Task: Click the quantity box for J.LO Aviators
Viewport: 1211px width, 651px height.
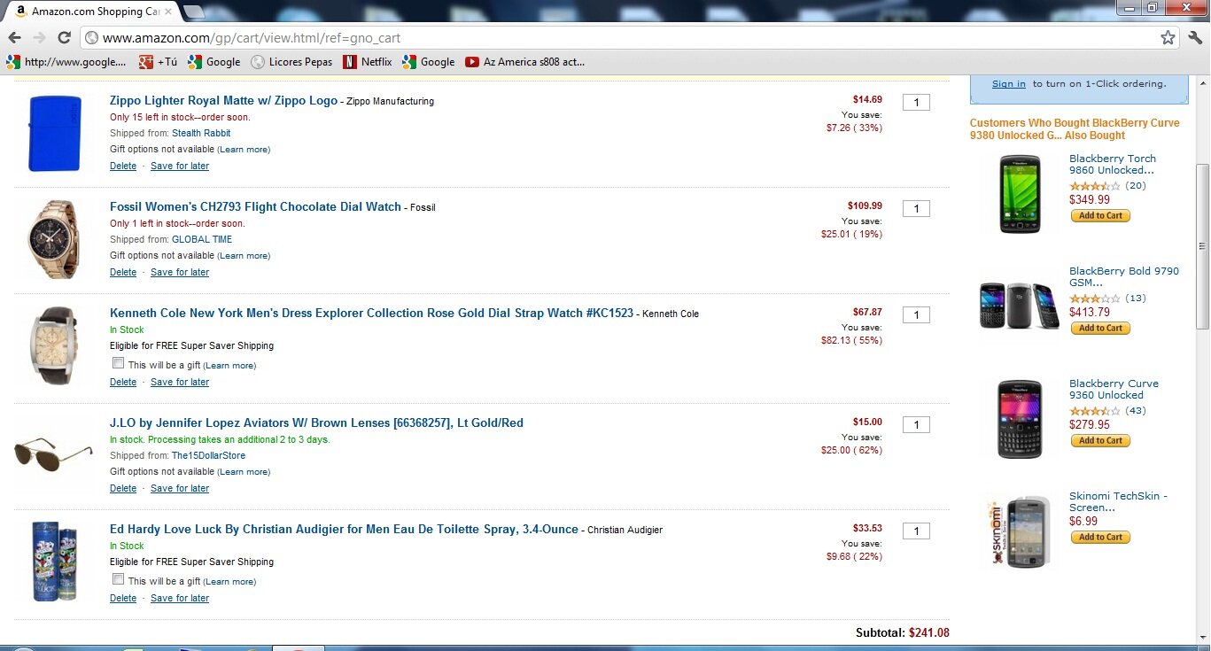Action: (x=916, y=425)
